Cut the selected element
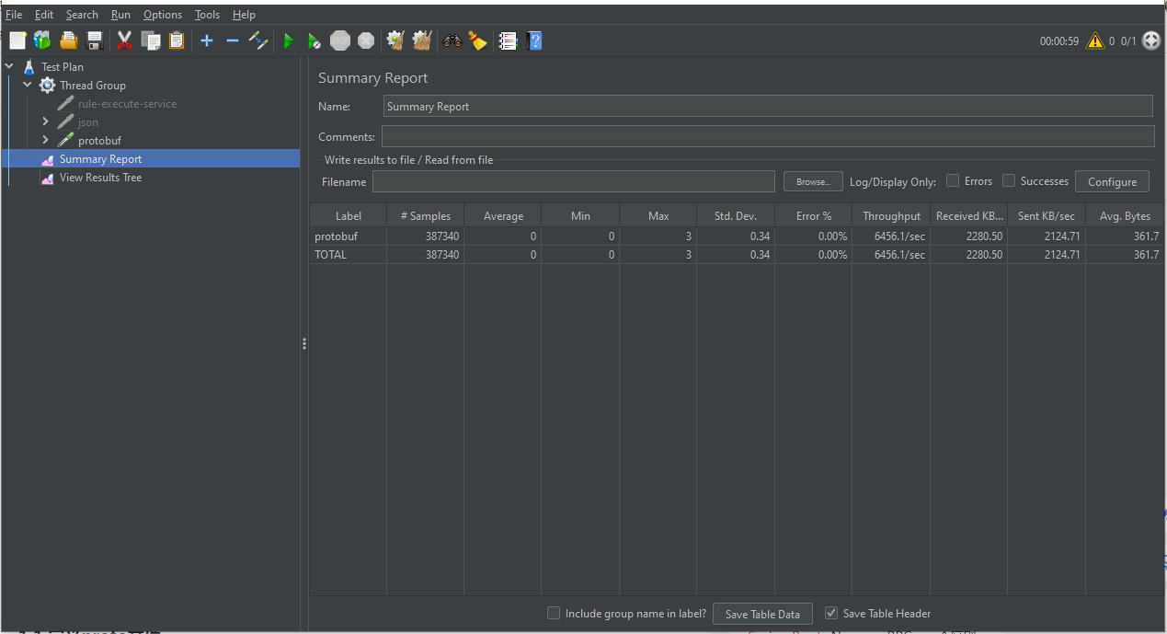 pos(122,40)
